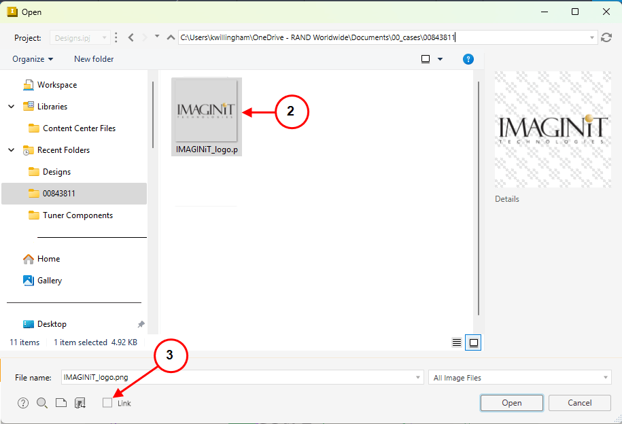This screenshot has width=622, height=424.
Task: Go up one folder level
Action: [171, 37]
